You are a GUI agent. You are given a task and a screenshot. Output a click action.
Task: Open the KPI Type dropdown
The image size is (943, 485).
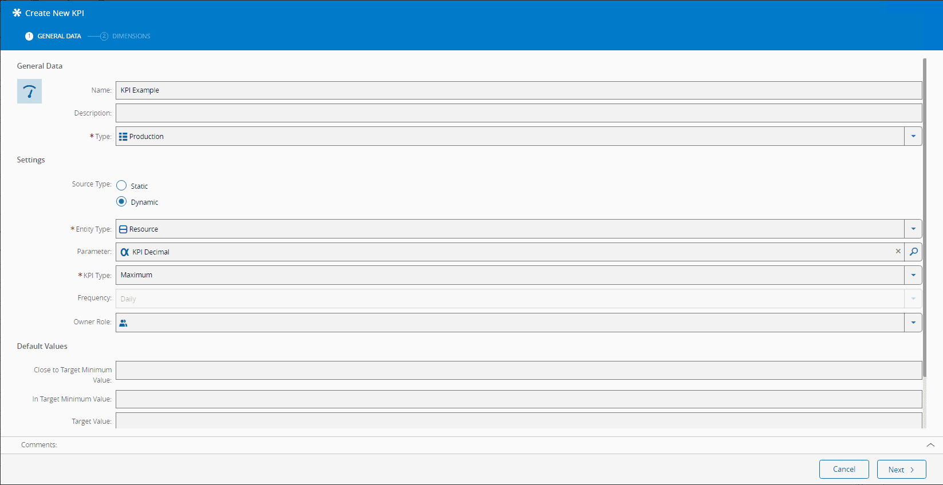[913, 275]
